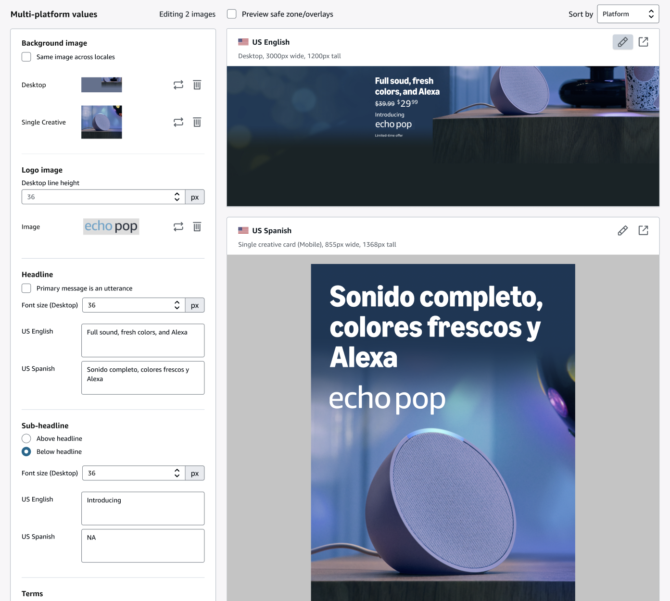The image size is (670, 601).
Task: Adjust Desktop line height stepper arrows
Action: pyautogui.click(x=177, y=197)
